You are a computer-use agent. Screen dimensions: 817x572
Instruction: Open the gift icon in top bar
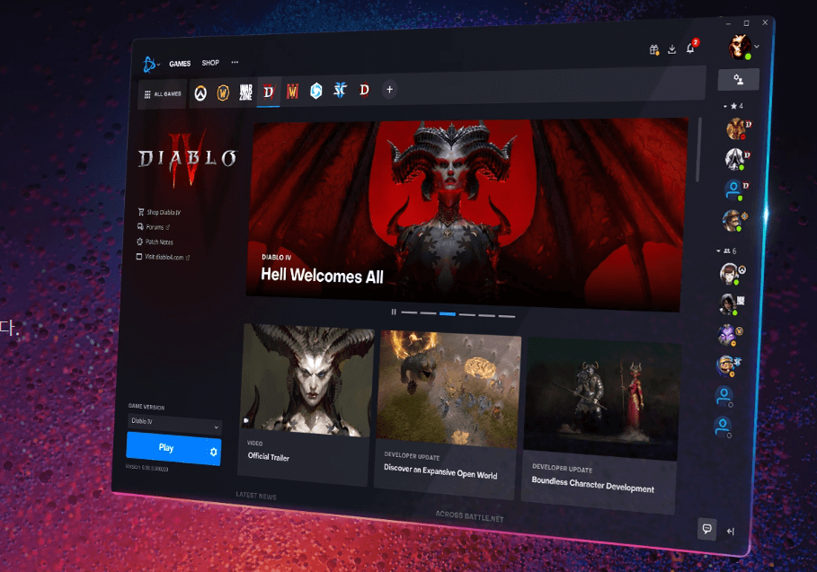654,50
